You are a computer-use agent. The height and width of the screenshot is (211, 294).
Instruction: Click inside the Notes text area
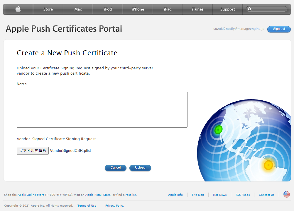click(x=102, y=110)
